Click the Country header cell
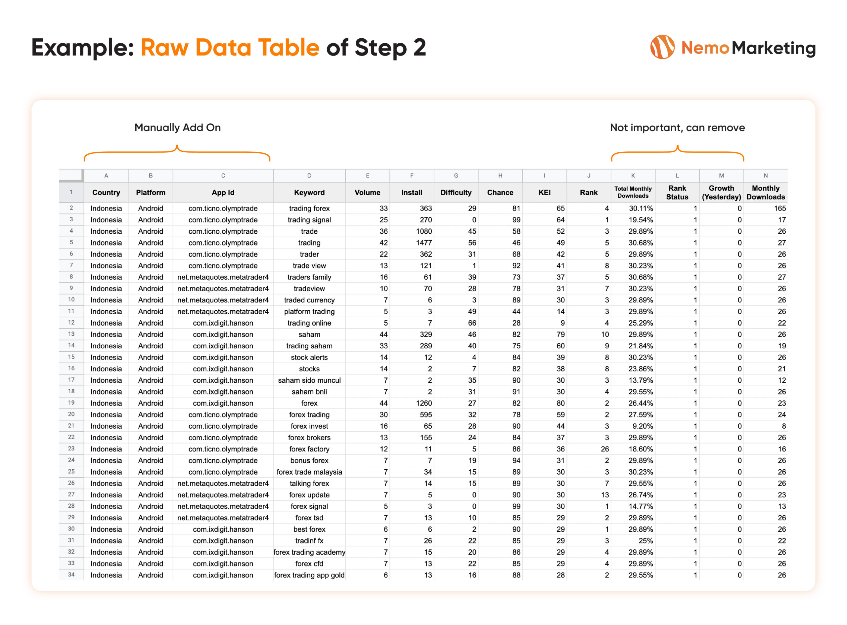The height and width of the screenshot is (625, 847). tap(106, 192)
